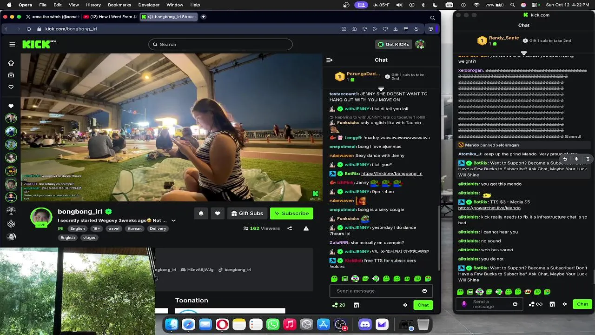Open the shop icon in popout chat
Screen dimensions: 595x335
click(552, 304)
